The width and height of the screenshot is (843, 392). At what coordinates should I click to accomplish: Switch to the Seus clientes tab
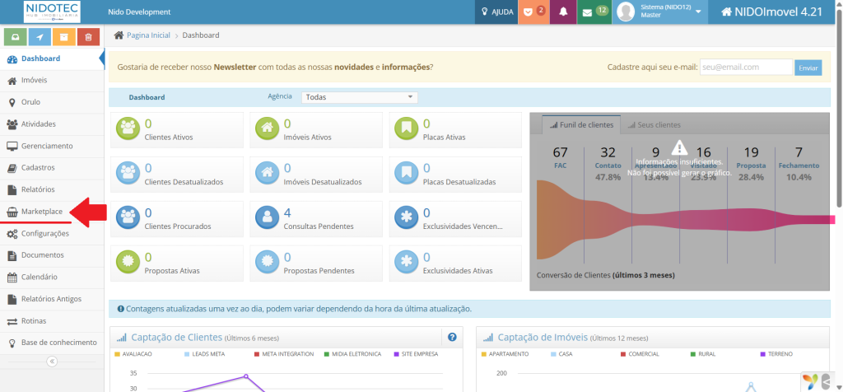(x=653, y=125)
